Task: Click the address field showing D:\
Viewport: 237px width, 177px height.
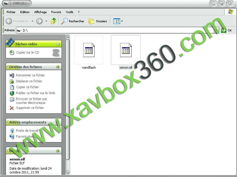Action: pos(115,30)
